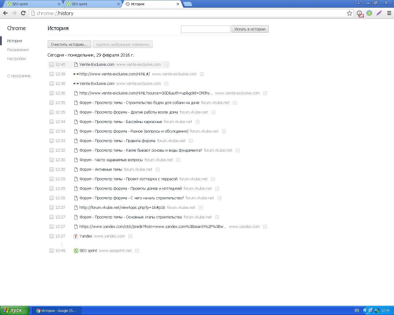
Task: Close the История tab
Action: tap(178, 4)
